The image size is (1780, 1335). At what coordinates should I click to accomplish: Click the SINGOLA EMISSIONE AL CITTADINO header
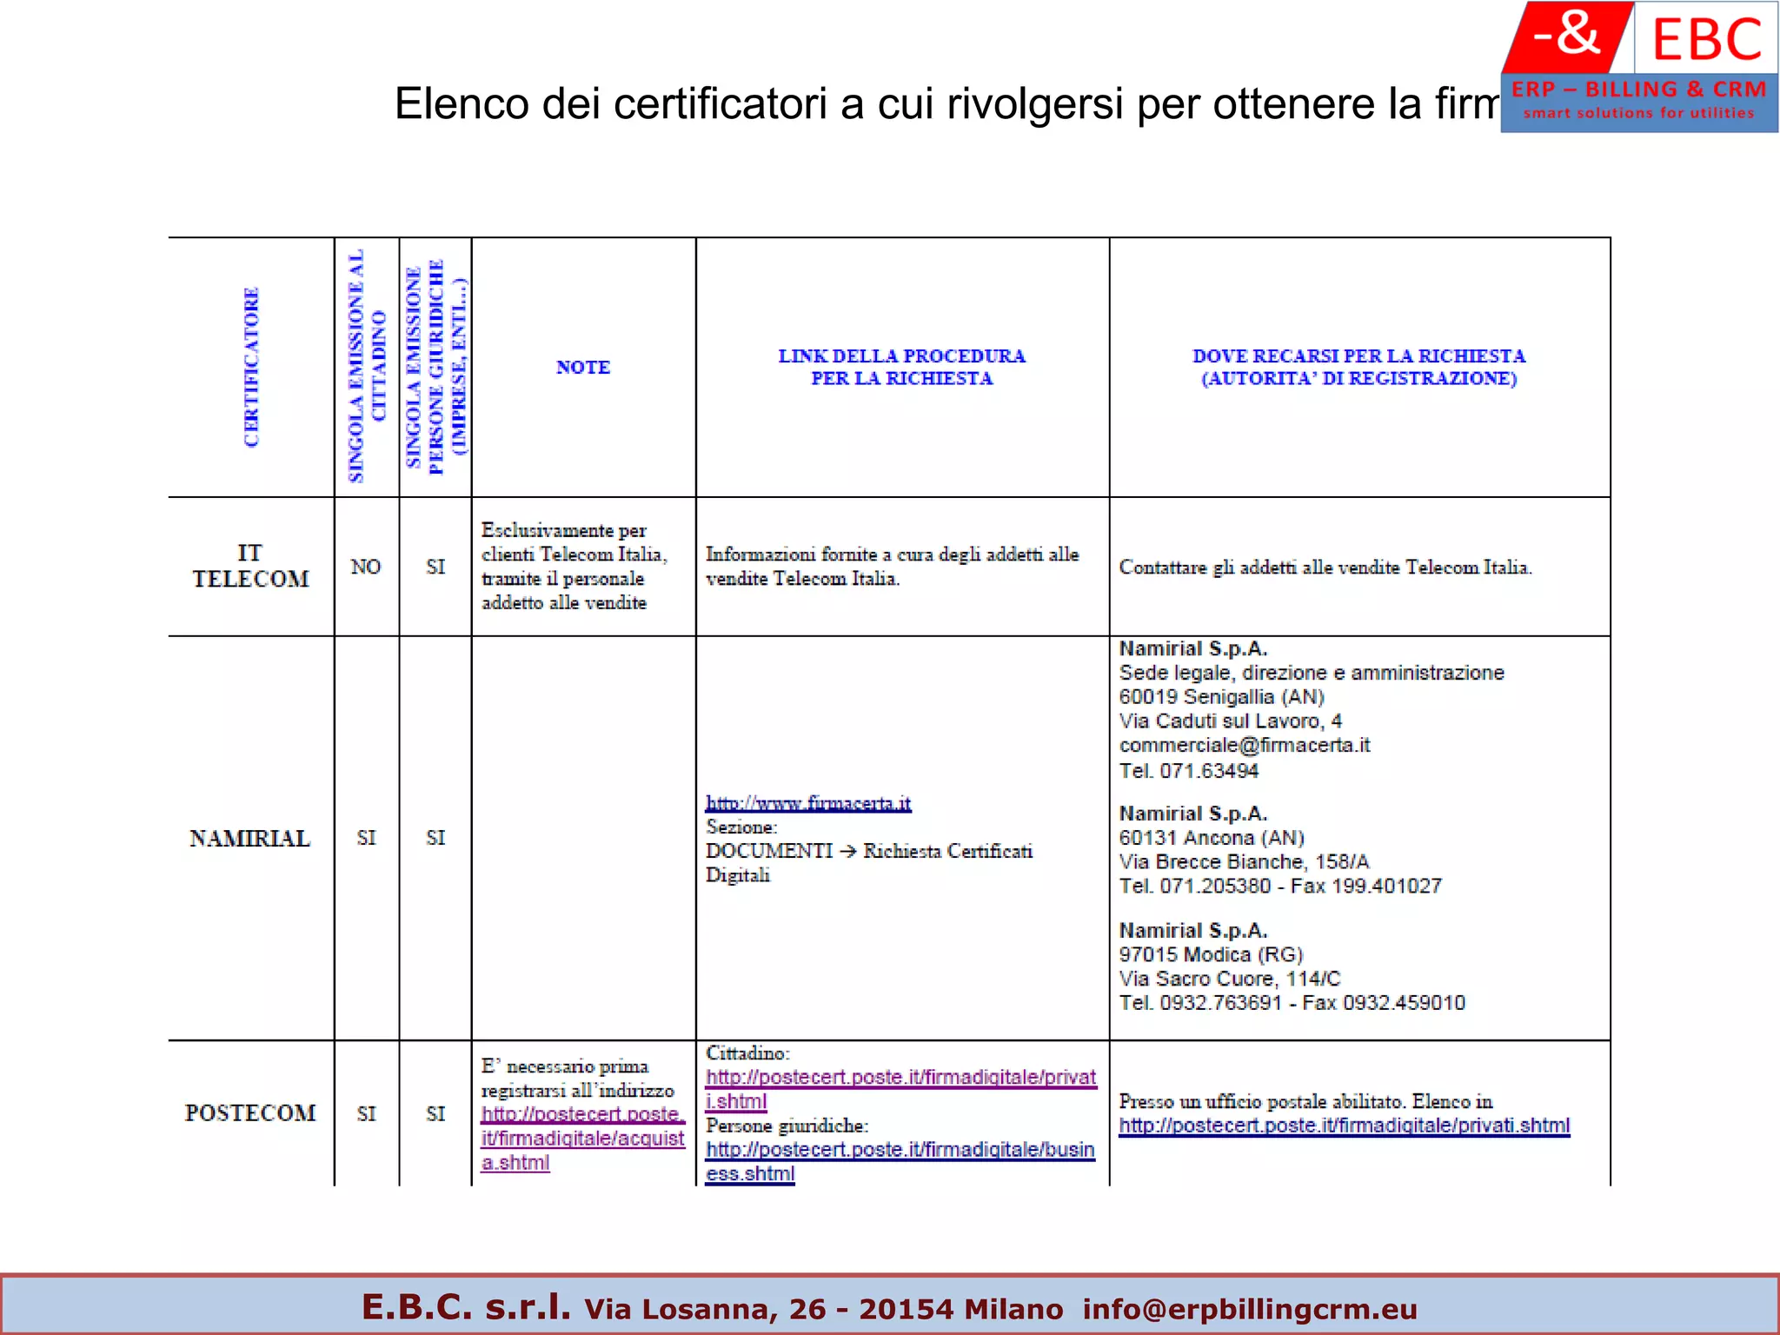point(366,366)
